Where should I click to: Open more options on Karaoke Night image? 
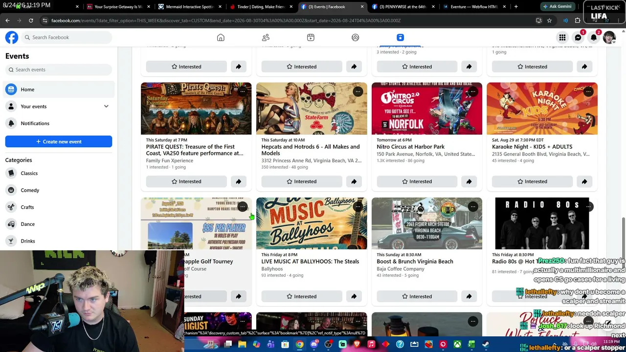pos(588,91)
